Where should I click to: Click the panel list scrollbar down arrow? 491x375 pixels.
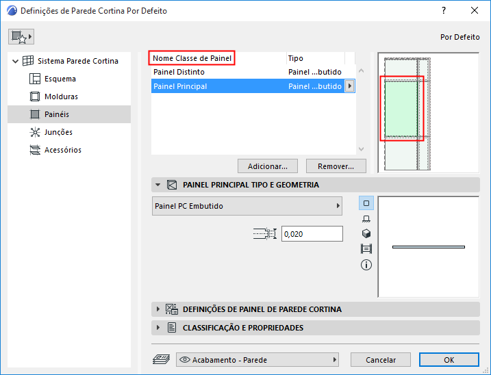point(361,149)
